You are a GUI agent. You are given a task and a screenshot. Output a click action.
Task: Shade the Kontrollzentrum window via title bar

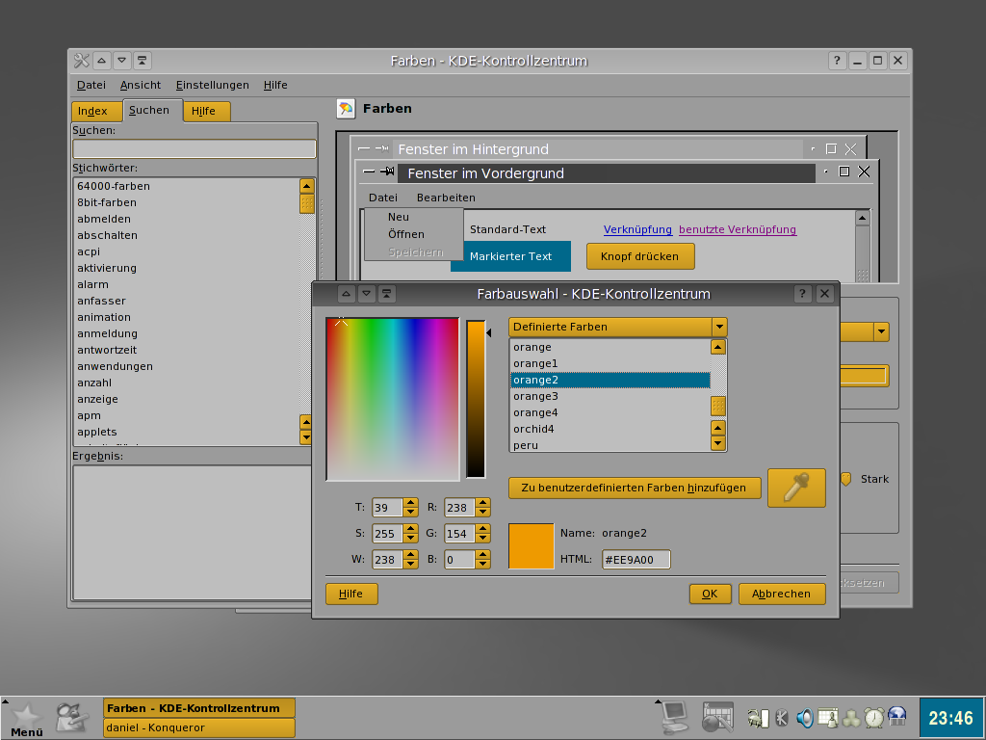pyautogui.click(x=142, y=61)
